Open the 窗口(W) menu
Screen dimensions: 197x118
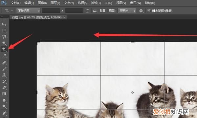(x=135, y=3)
